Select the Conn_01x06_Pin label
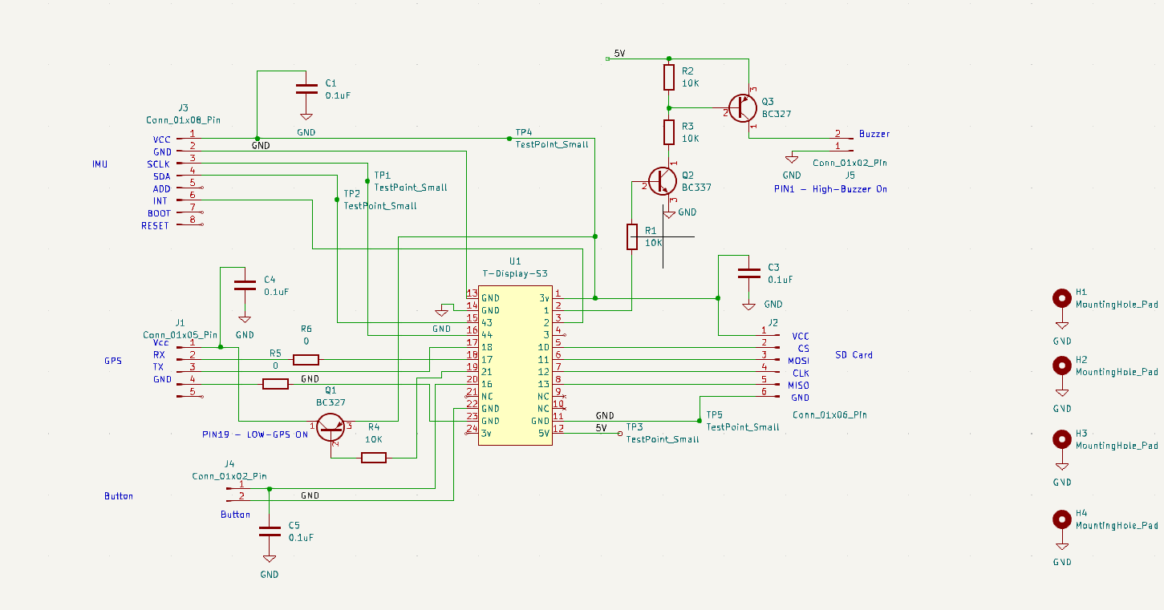The width and height of the screenshot is (1164, 610). [829, 414]
